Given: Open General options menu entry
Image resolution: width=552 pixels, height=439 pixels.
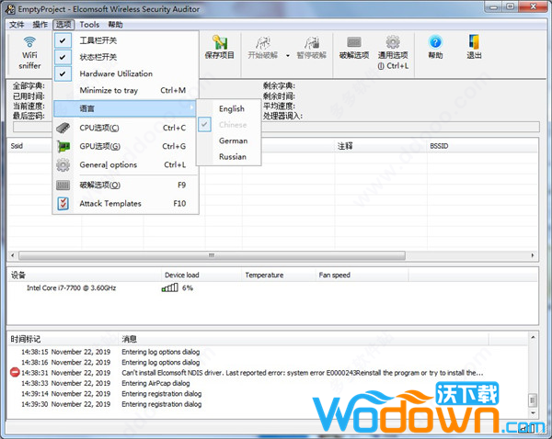Looking at the screenshot, I should click(126, 164).
